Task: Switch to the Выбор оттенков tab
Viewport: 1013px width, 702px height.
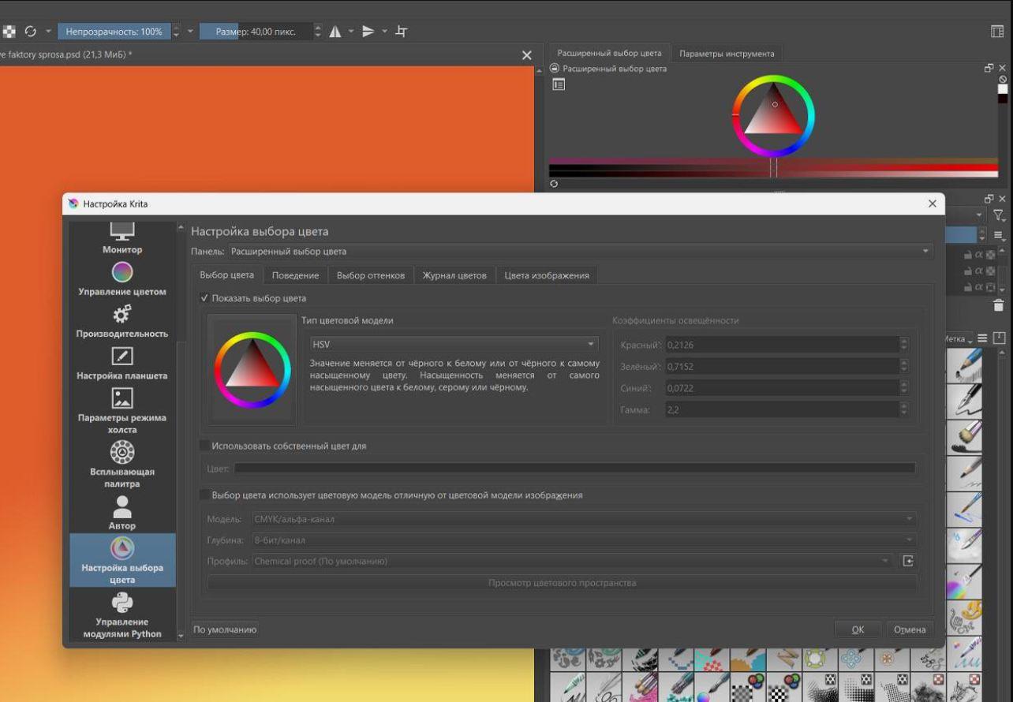Action: click(x=371, y=275)
